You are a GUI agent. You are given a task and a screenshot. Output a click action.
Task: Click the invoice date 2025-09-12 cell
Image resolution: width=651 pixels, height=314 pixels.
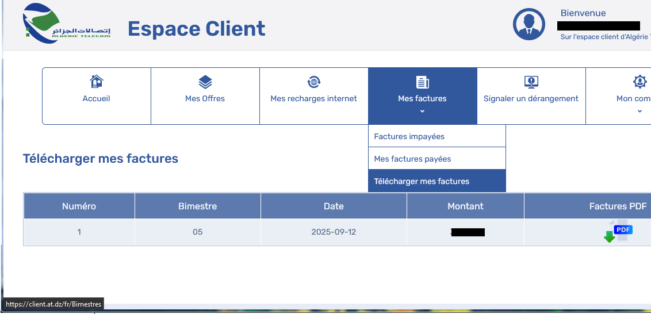[x=334, y=232]
